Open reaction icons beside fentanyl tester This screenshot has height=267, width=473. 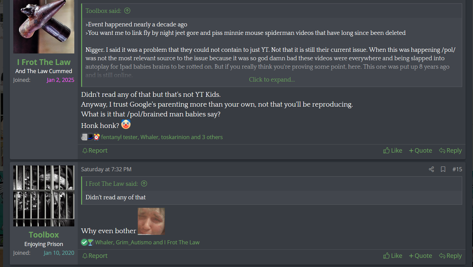point(90,137)
